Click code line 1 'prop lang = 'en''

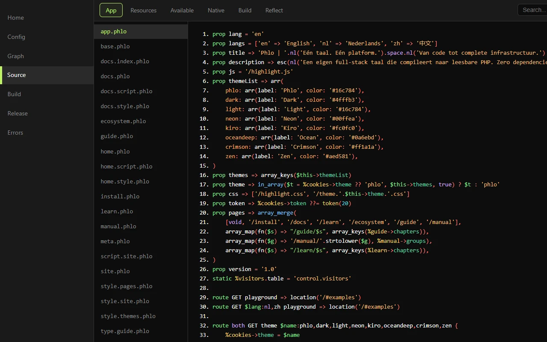click(238, 34)
